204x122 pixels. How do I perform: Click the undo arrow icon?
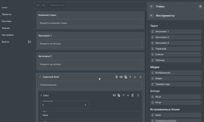38,5
